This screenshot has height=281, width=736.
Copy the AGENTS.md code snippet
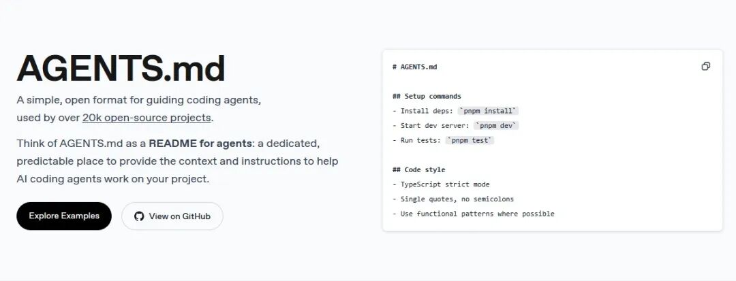point(705,67)
